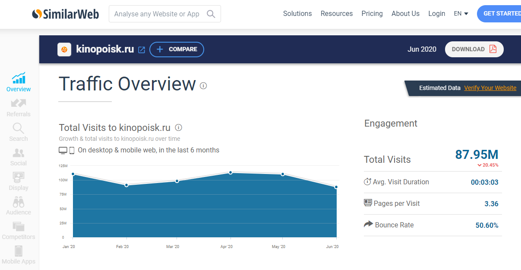Viewport: 521px width, 270px height.
Task: Select the May '20 chart data point
Action: pyautogui.click(x=283, y=174)
